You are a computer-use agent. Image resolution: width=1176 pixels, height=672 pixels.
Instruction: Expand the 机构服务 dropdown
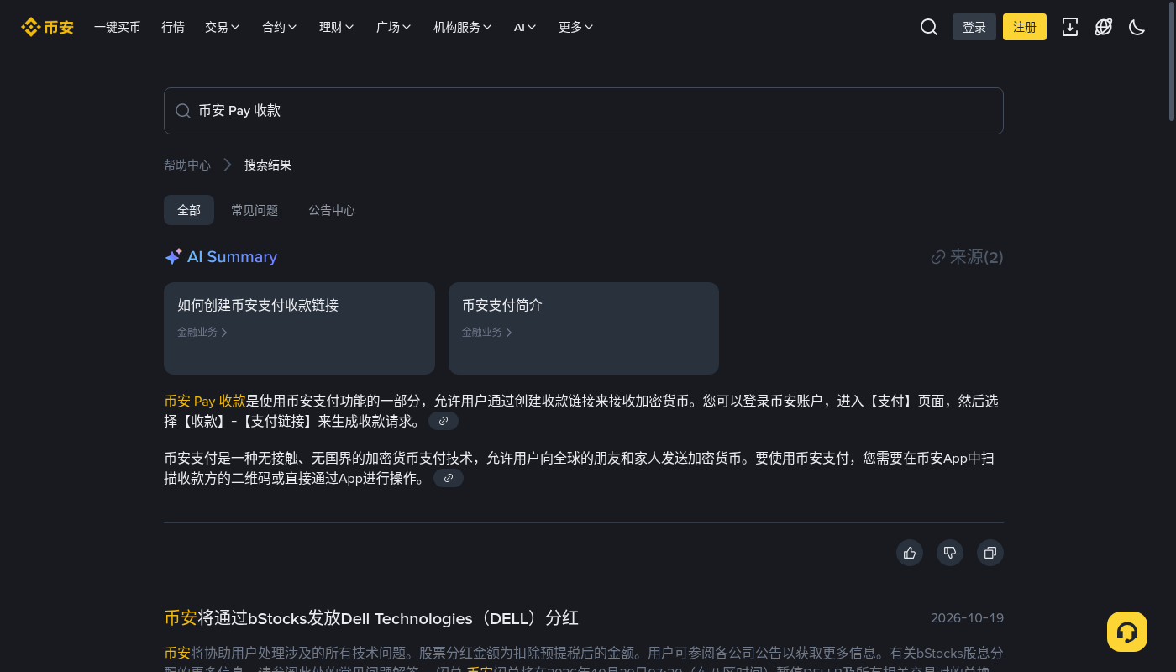463,27
